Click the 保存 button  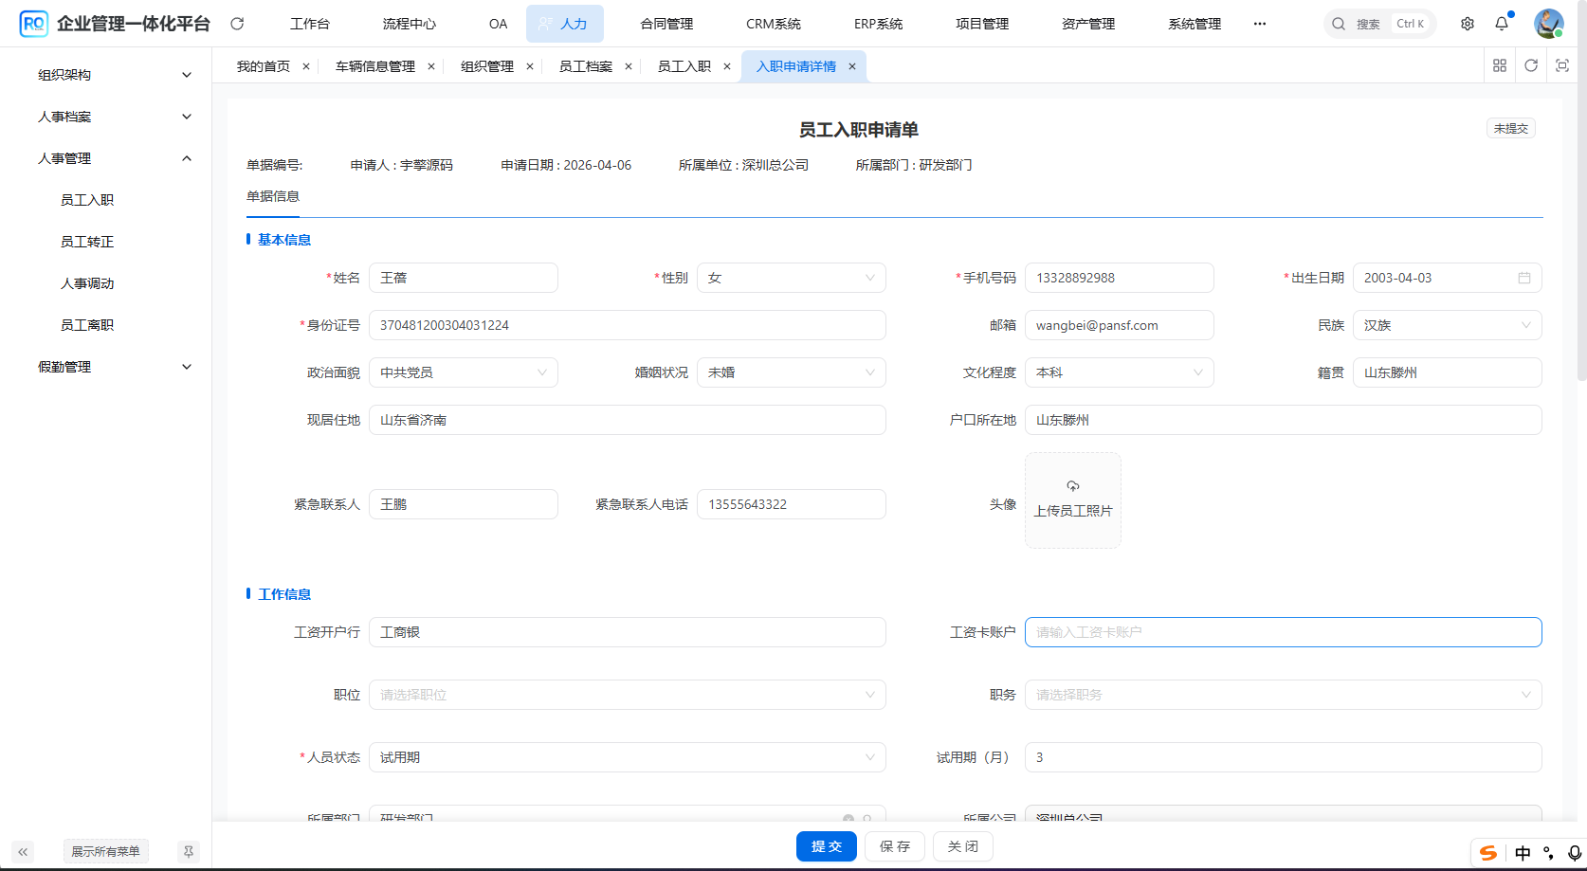(895, 846)
